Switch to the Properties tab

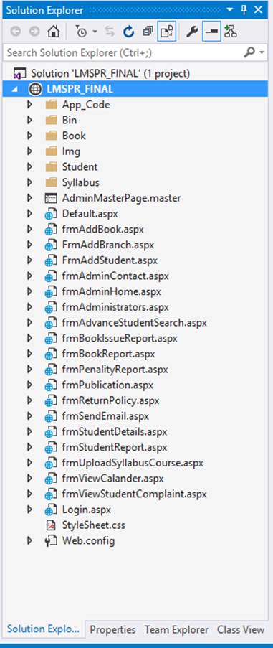tap(112, 630)
